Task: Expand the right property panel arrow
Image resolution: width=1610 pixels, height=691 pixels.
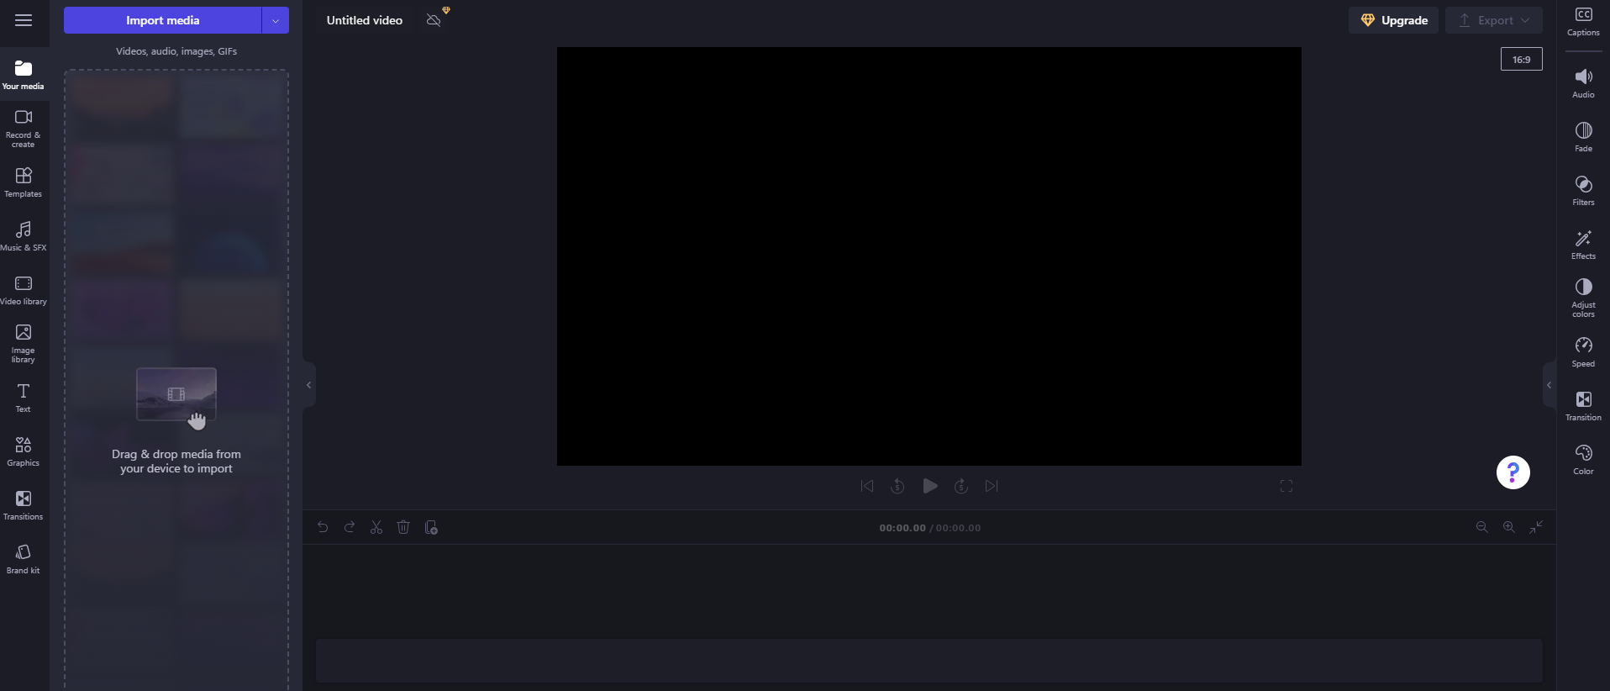Action: click(x=1549, y=385)
